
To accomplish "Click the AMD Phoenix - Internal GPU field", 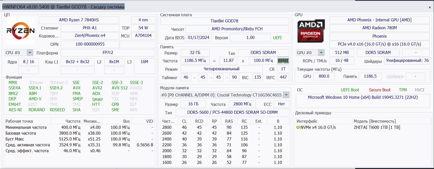I will [x=379, y=20].
